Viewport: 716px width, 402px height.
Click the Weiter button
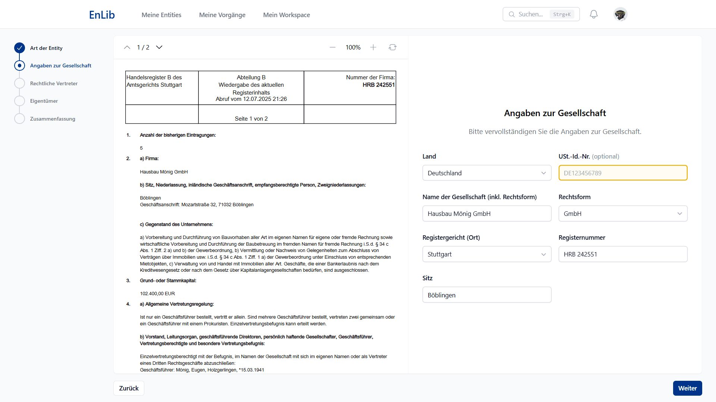click(687, 388)
